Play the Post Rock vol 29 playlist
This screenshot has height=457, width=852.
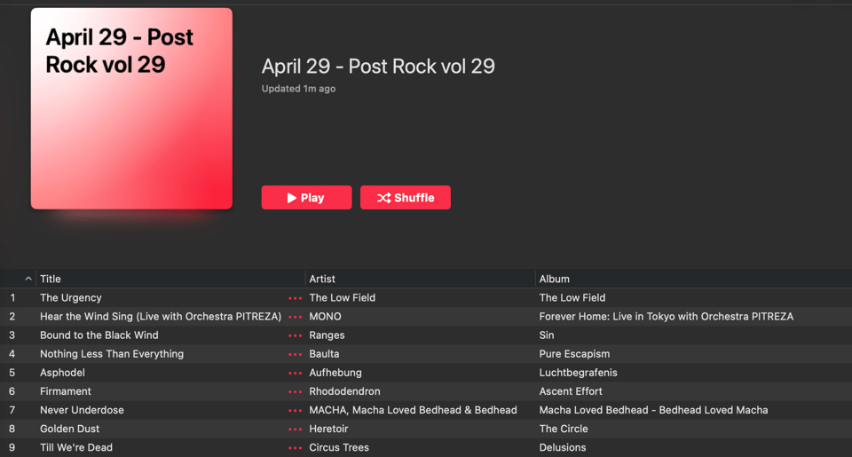tap(306, 198)
